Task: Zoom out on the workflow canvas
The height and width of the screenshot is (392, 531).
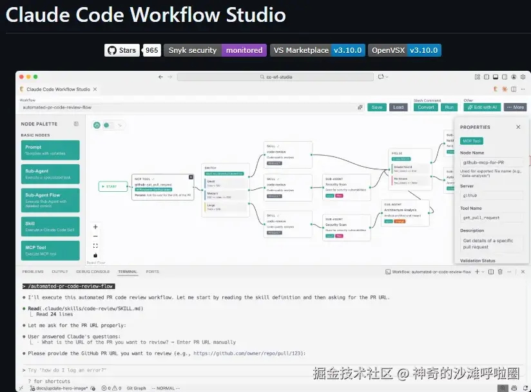Action: (95, 236)
